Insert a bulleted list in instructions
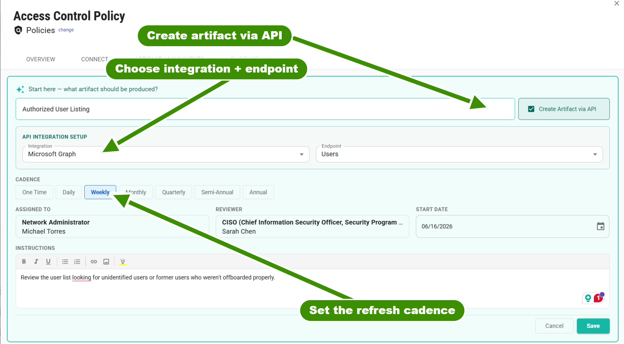Viewport: 624px width, 344px height. pos(65,261)
